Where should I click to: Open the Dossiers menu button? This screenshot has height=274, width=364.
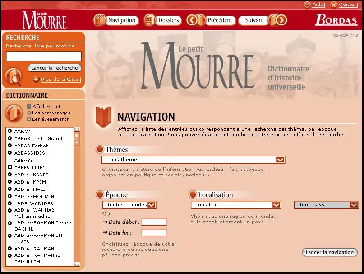[x=169, y=20]
